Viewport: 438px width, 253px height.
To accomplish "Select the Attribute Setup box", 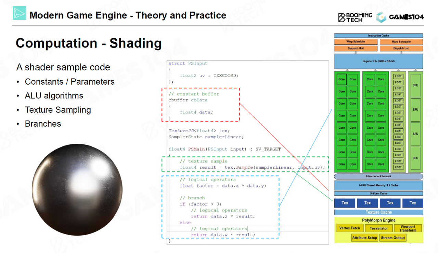I will click(365, 238).
